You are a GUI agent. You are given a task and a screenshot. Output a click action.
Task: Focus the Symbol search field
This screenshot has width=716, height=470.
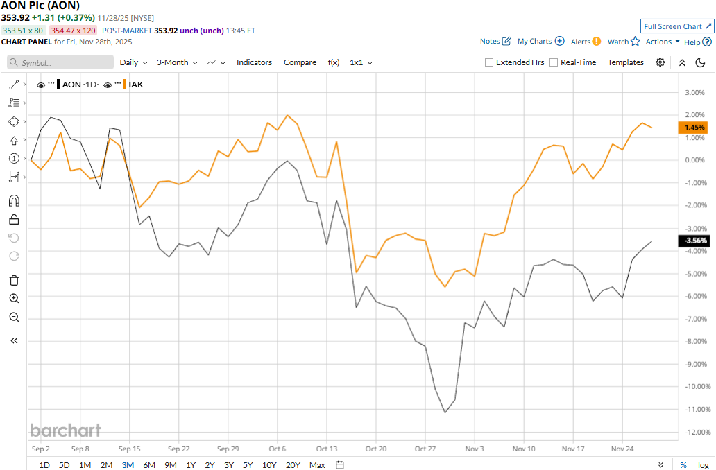click(x=60, y=62)
